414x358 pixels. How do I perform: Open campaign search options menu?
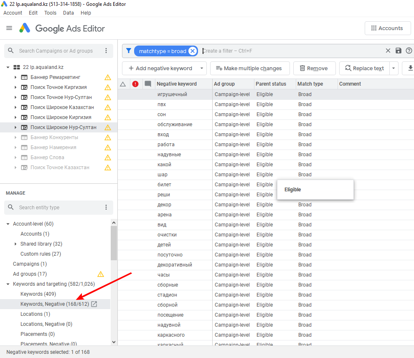click(x=106, y=51)
